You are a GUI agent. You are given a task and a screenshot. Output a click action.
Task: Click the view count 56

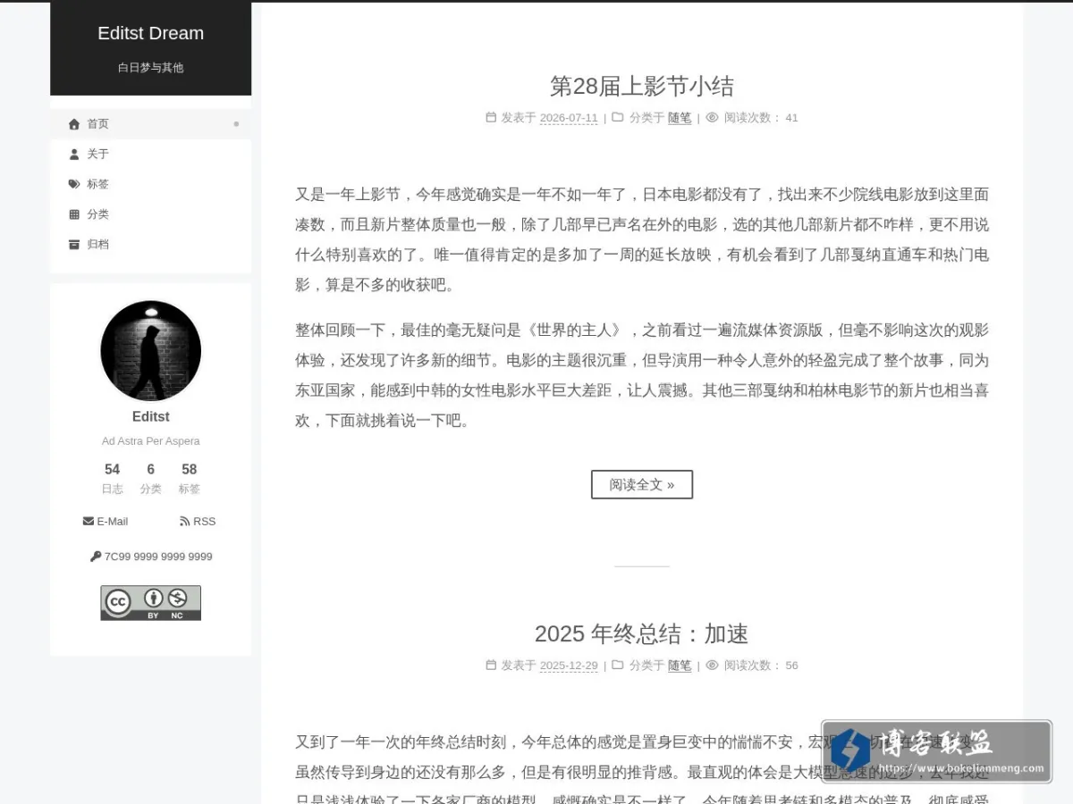click(791, 666)
